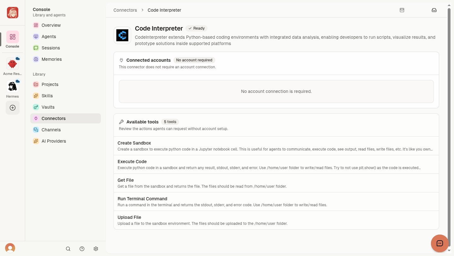Click scrollbar up arrow at top
Image resolution: width=454 pixels, height=256 pixels.
449,5
